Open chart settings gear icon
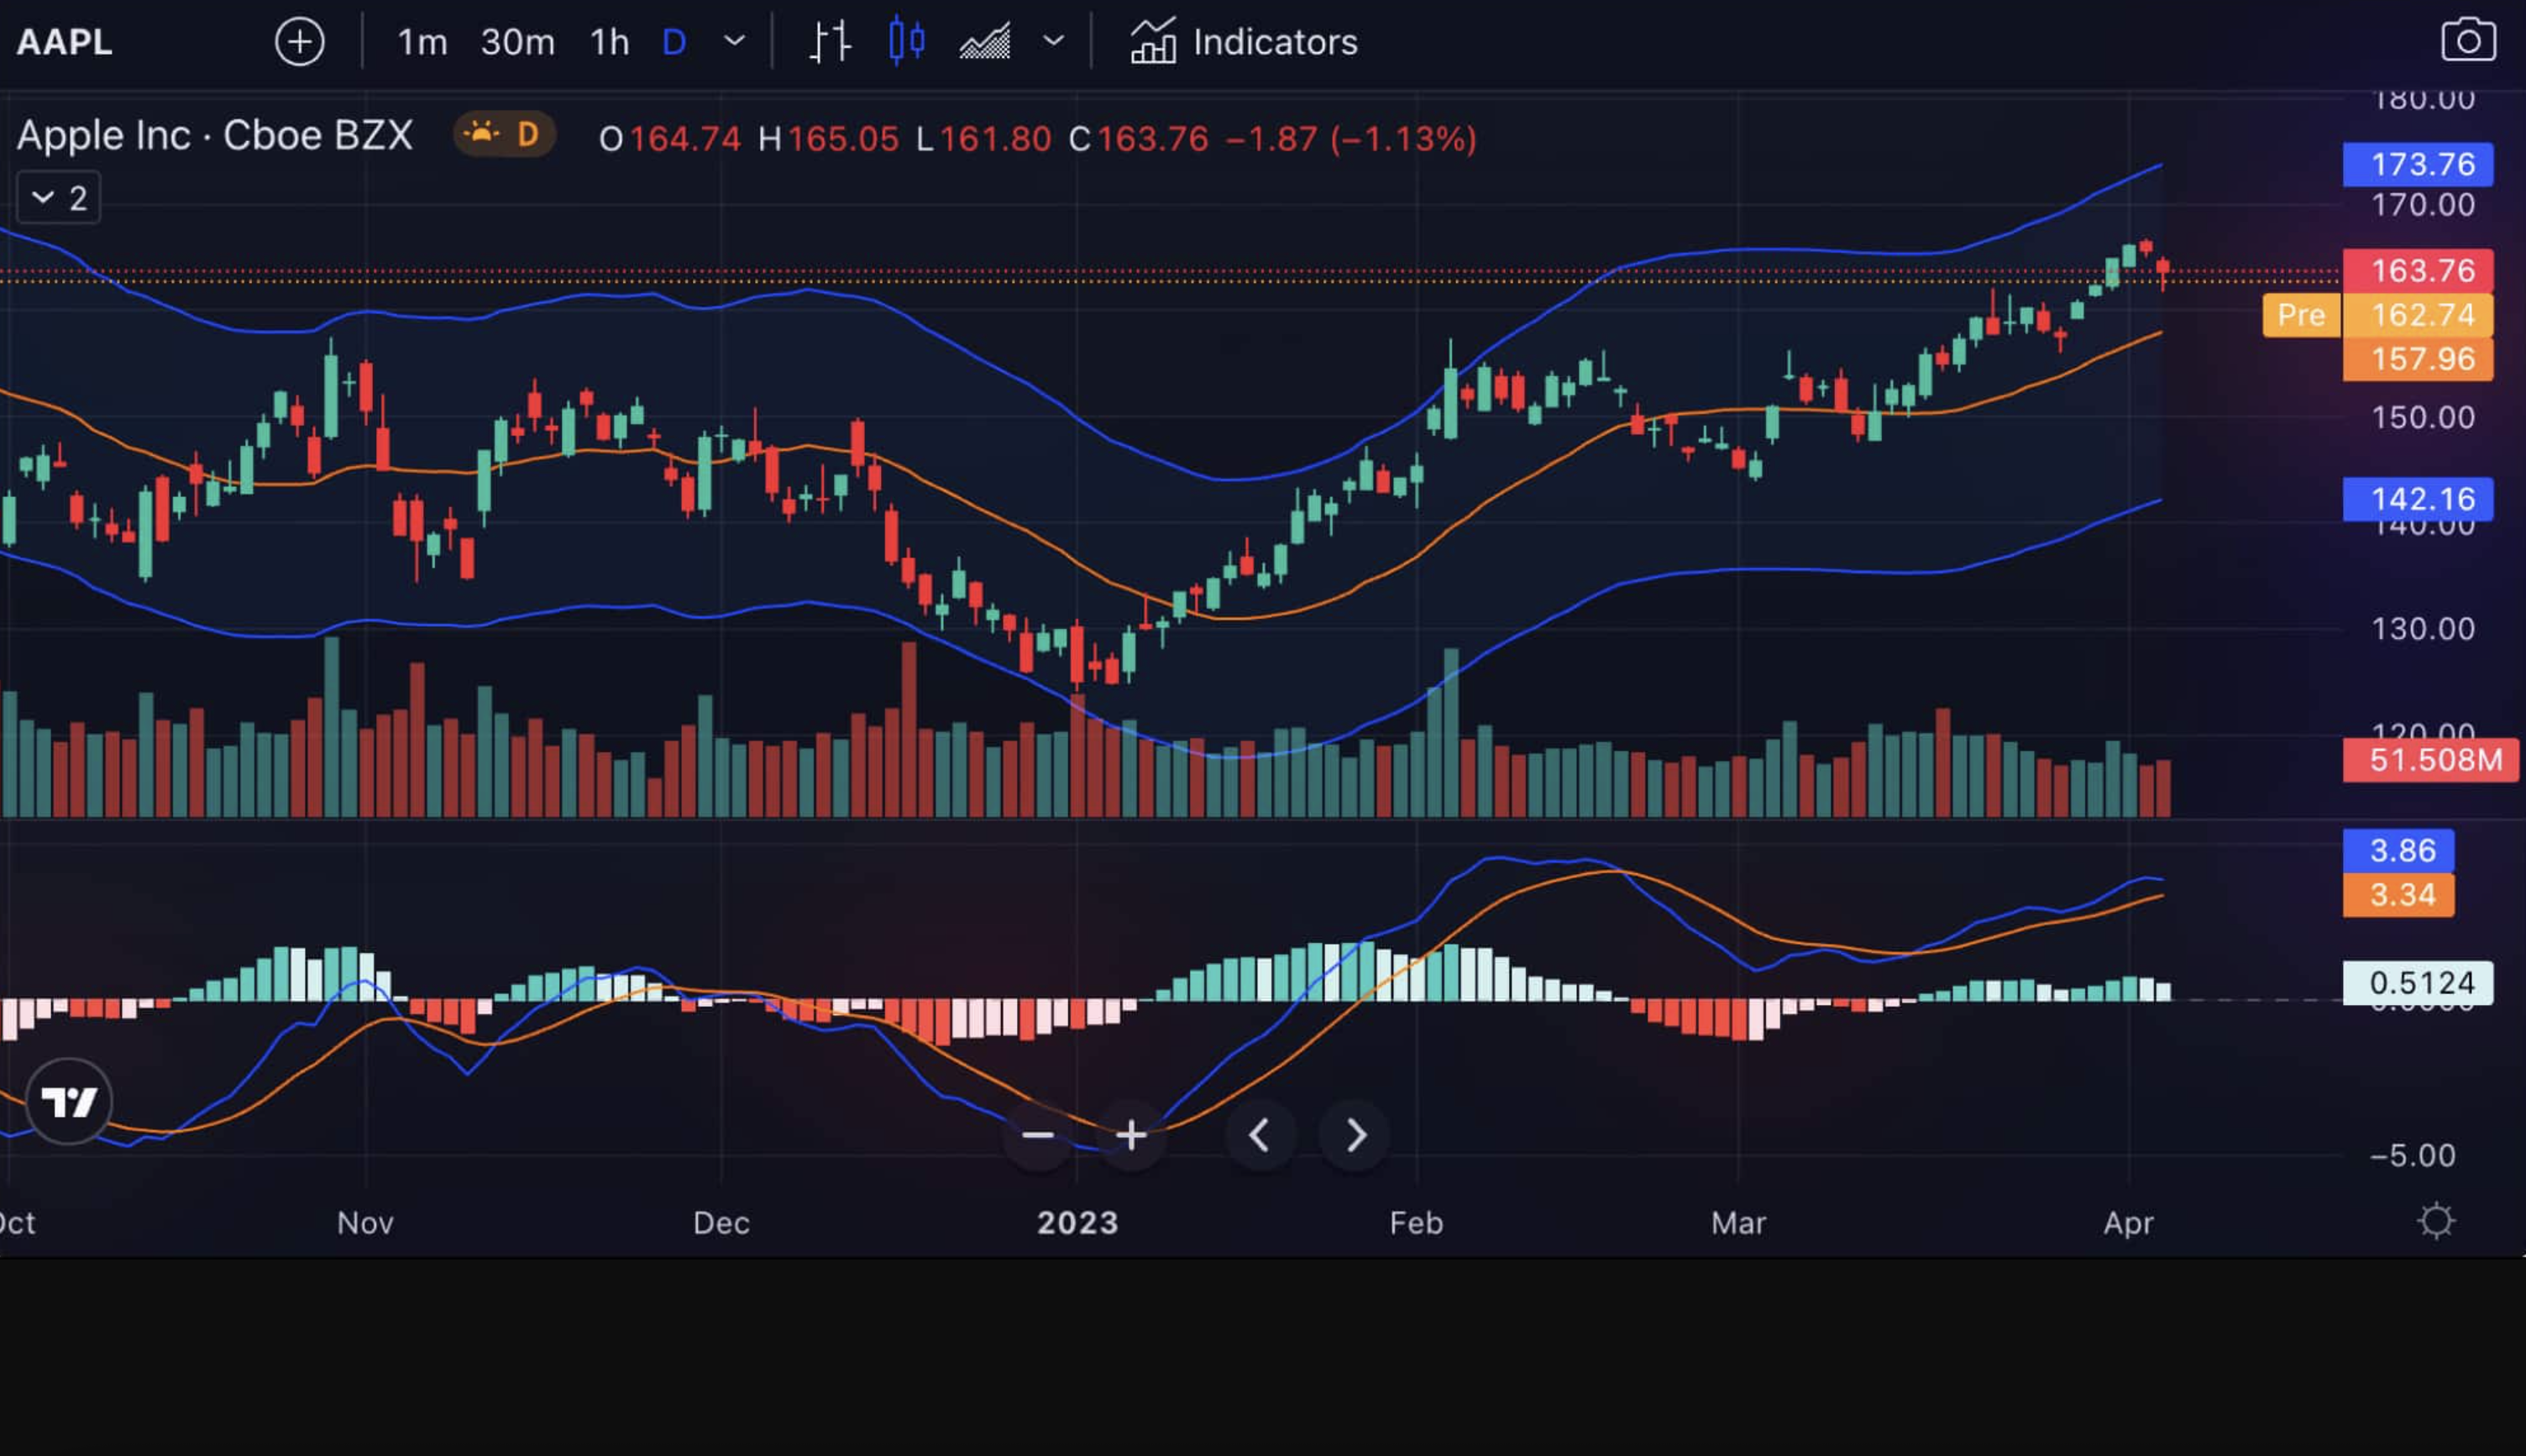This screenshot has height=1456, width=2526. click(x=2435, y=1221)
